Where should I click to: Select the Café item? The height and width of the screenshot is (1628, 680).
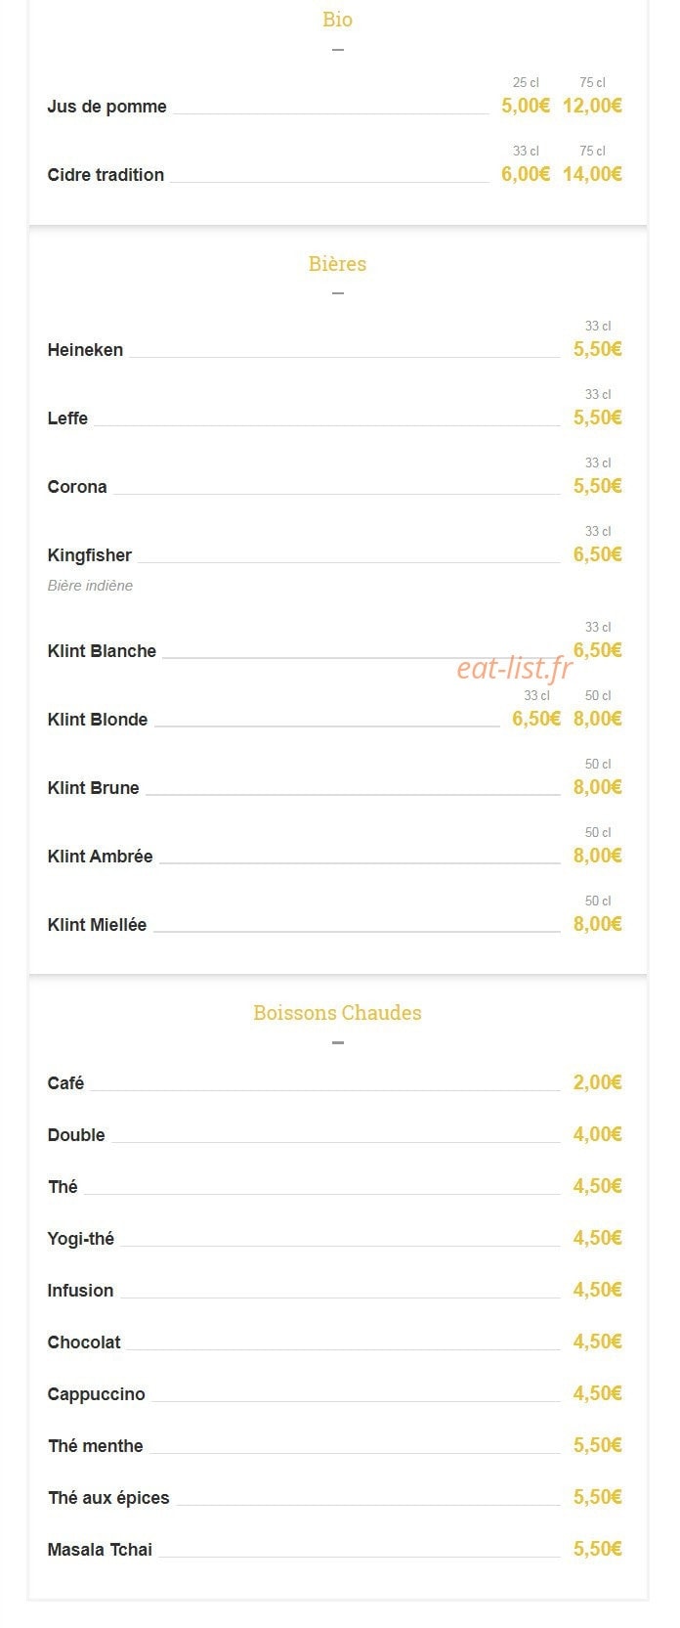click(x=65, y=1083)
